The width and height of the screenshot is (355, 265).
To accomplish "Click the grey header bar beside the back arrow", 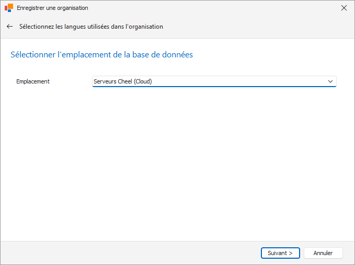I will (258, 27).
